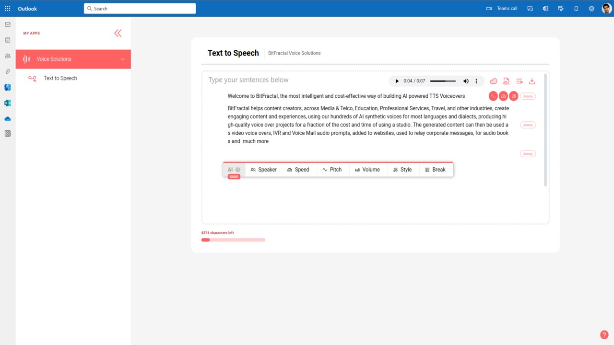Click the playlist play-all icon
Viewport: 614px width, 345px height.
coord(519,81)
